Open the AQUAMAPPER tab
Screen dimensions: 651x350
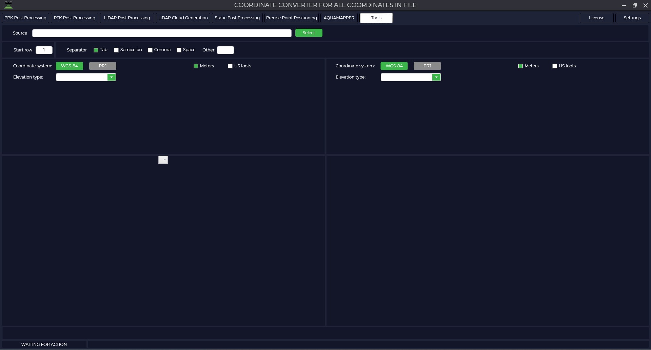click(x=339, y=18)
